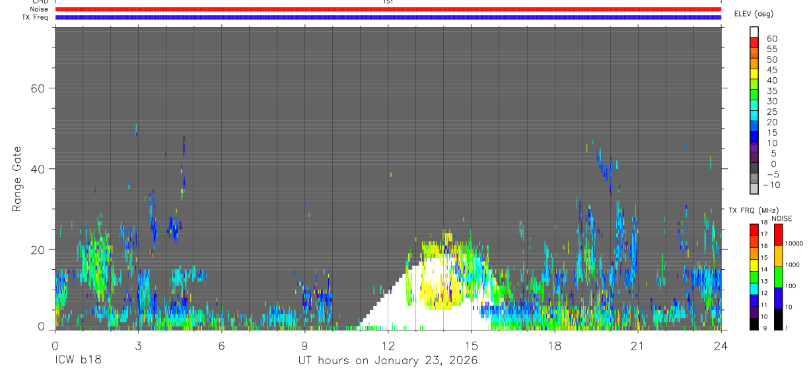Pick the yellow 14–15 MHz TX FRQ swatch
This screenshot has height=374, width=811.
click(754, 266)
